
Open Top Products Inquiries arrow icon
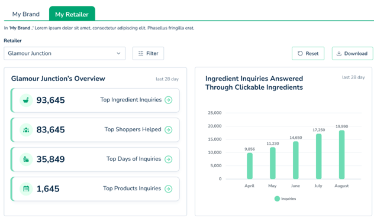tap(169, 189)
